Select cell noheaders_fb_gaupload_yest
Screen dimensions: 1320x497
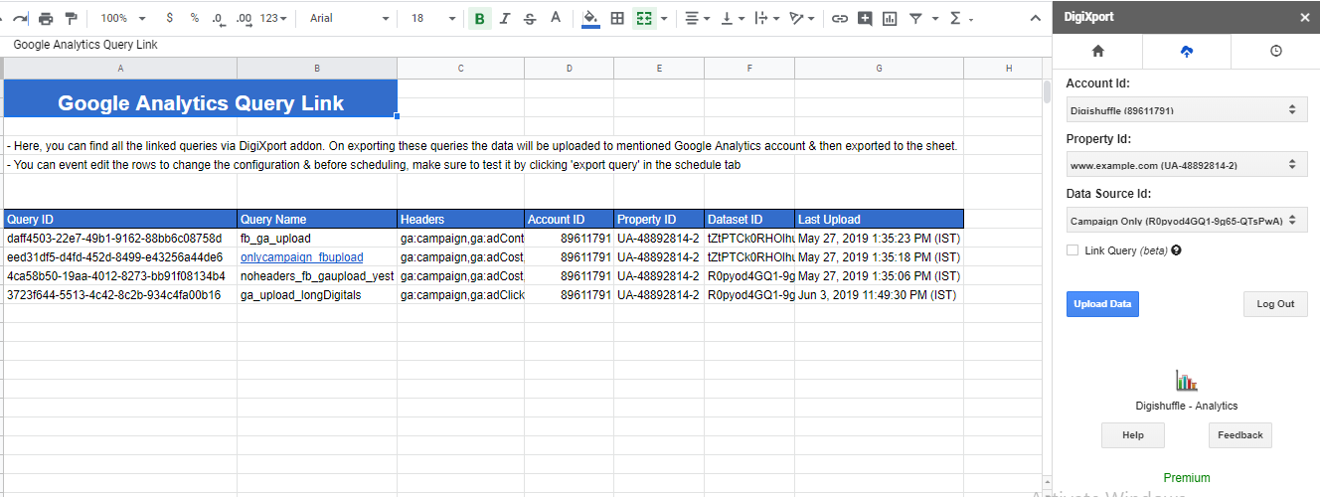(317, 276)
